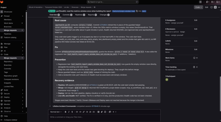The image size is (221, 122).
Task: Apply strikethrough formatting in comment editor
Action: click(x=72, y=112)
